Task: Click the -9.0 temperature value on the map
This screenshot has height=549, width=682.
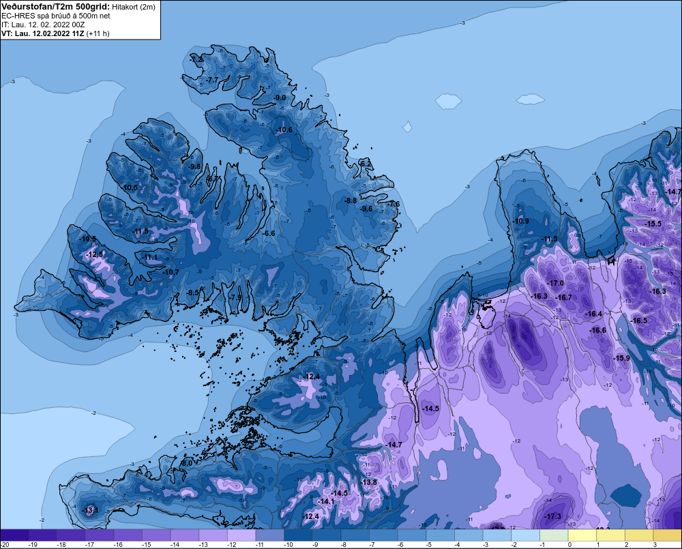Action: 279,98
